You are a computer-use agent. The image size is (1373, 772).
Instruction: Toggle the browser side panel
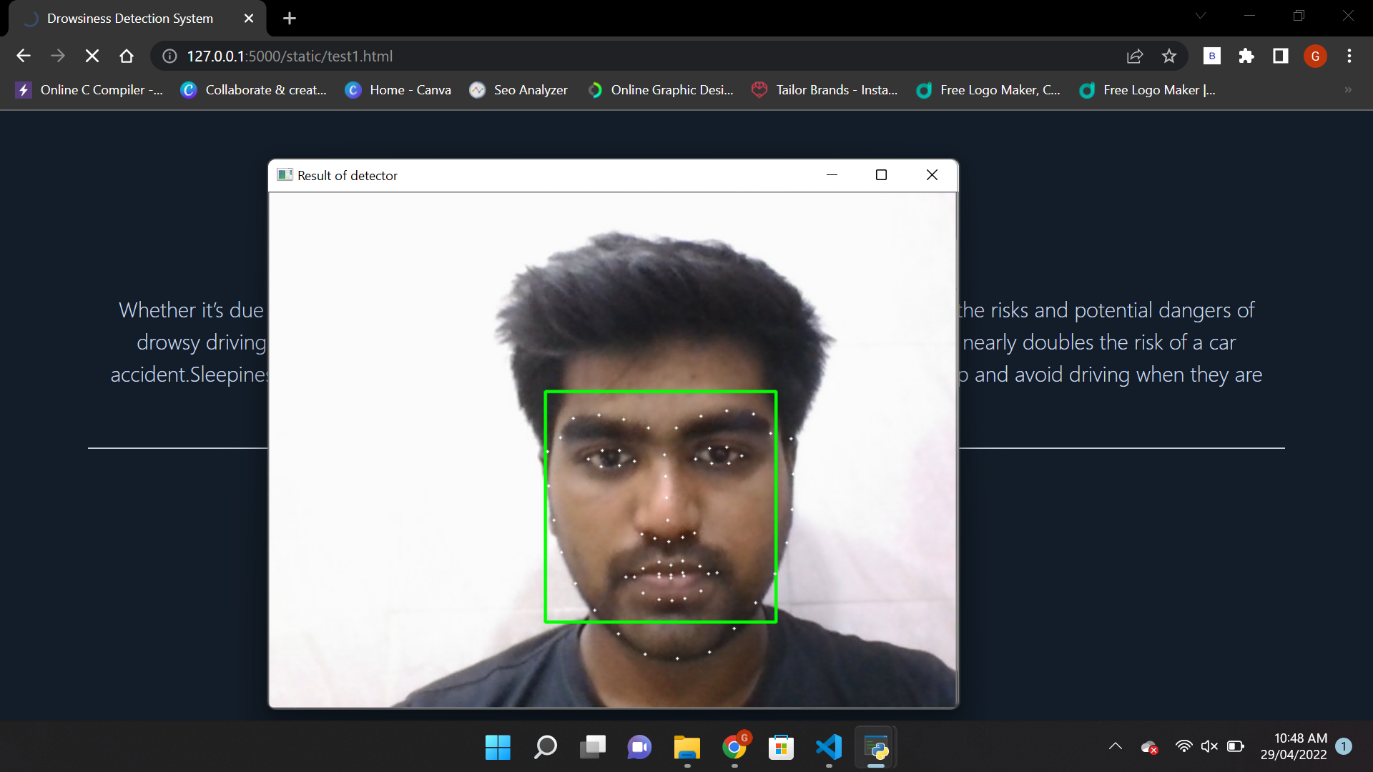point(1280,56)
